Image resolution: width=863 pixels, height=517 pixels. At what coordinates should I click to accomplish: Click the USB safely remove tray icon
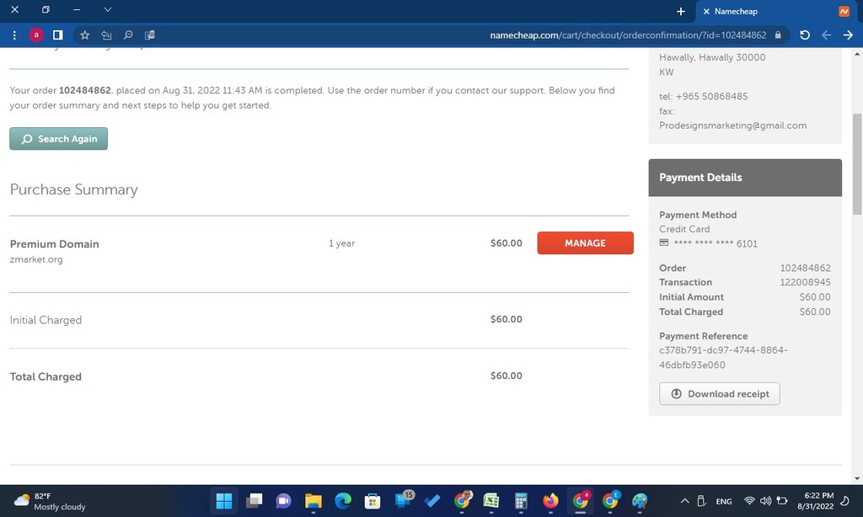701,501
